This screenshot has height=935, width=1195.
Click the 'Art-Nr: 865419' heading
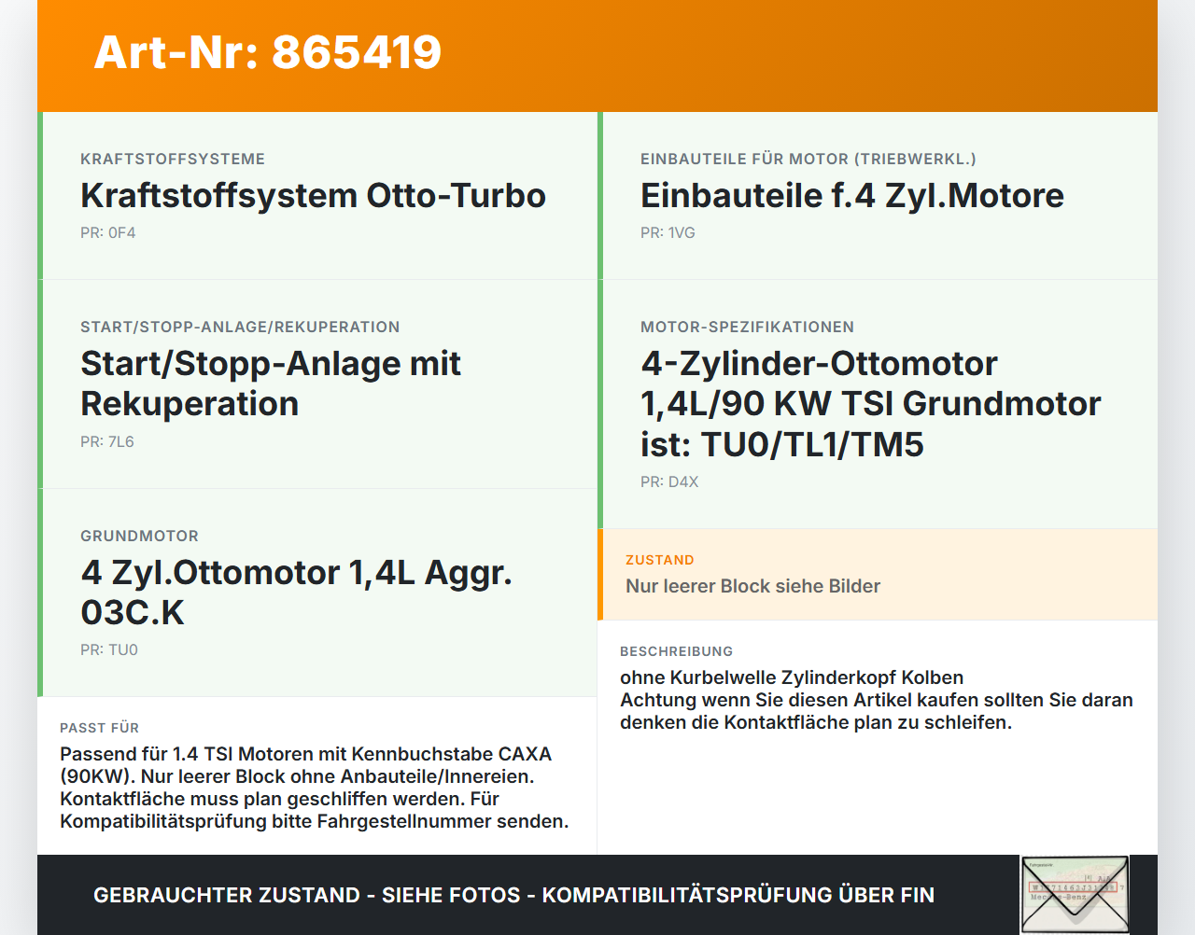click(268, 52)
